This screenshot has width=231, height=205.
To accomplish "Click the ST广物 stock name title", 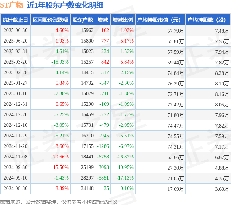I will click(x=12, y=5).
